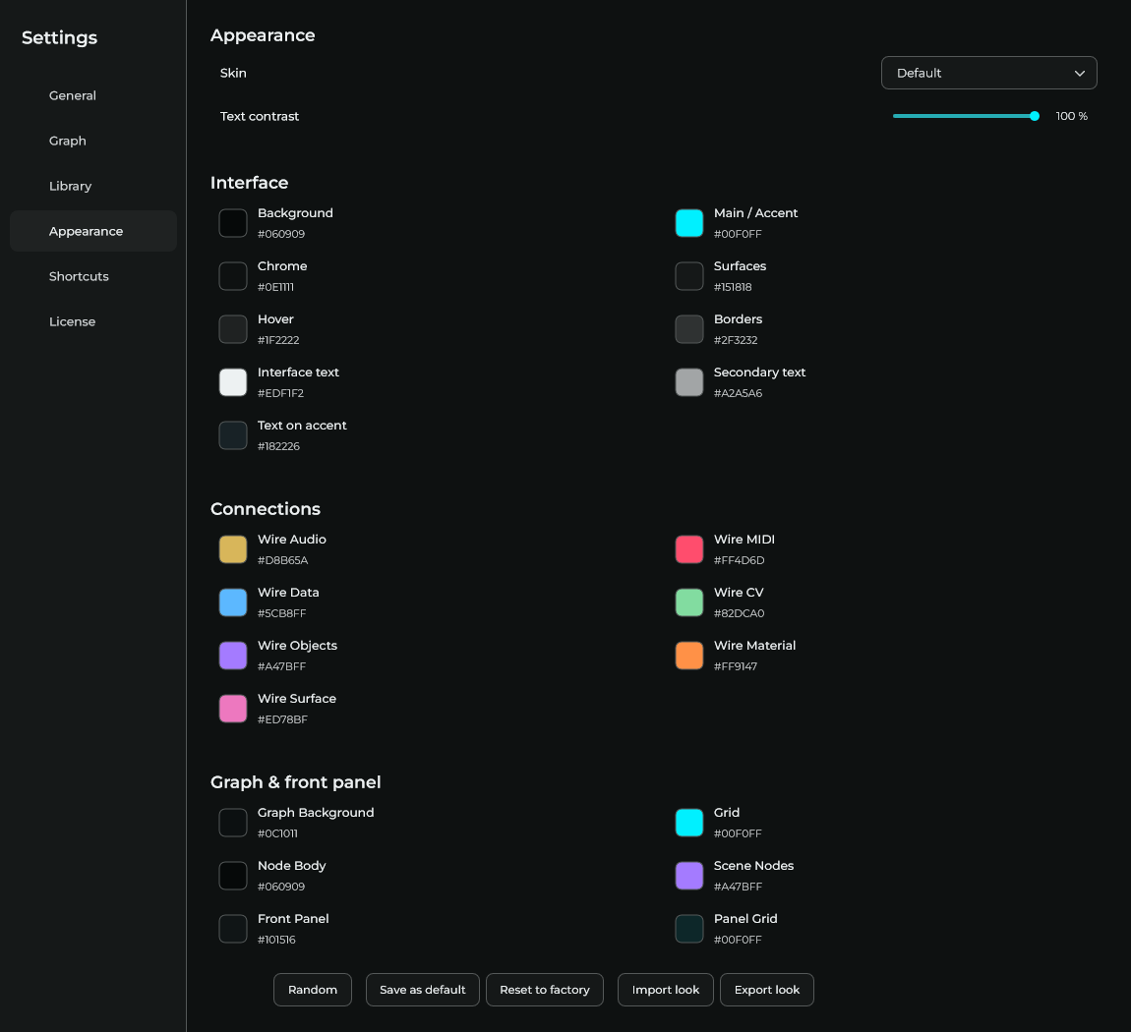Select the Wire Surface color swatch
This screenshot has width=1131, height=1032.
point(233,709)
